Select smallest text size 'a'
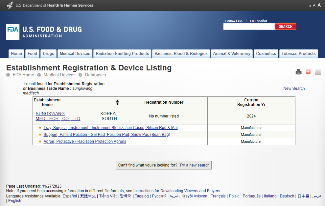This screenshot has width=325, height=206. tap(310, 6)
